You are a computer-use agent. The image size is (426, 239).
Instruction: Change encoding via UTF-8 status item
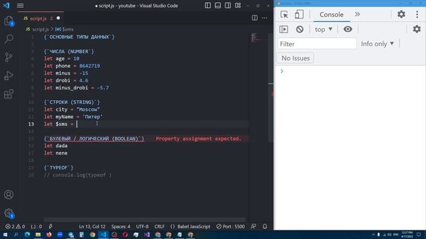pyautogui.click(x=142, y=226)
